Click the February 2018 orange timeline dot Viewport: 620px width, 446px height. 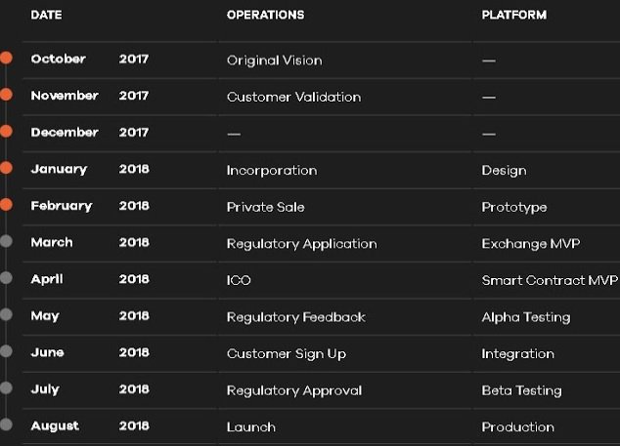[6, 205]
